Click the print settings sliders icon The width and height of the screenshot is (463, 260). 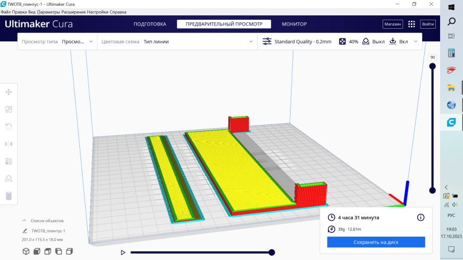pos(267,41)
